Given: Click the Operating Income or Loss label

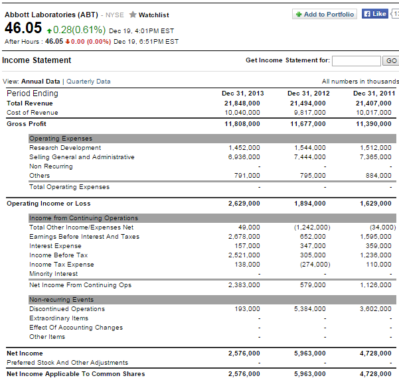Looking at the screenshot, I should click(48, 204).
